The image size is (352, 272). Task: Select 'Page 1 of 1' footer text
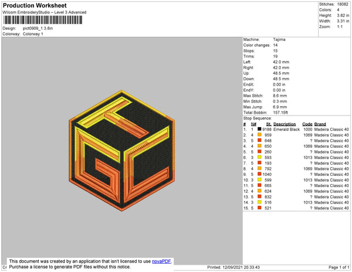tap(339, 267)
